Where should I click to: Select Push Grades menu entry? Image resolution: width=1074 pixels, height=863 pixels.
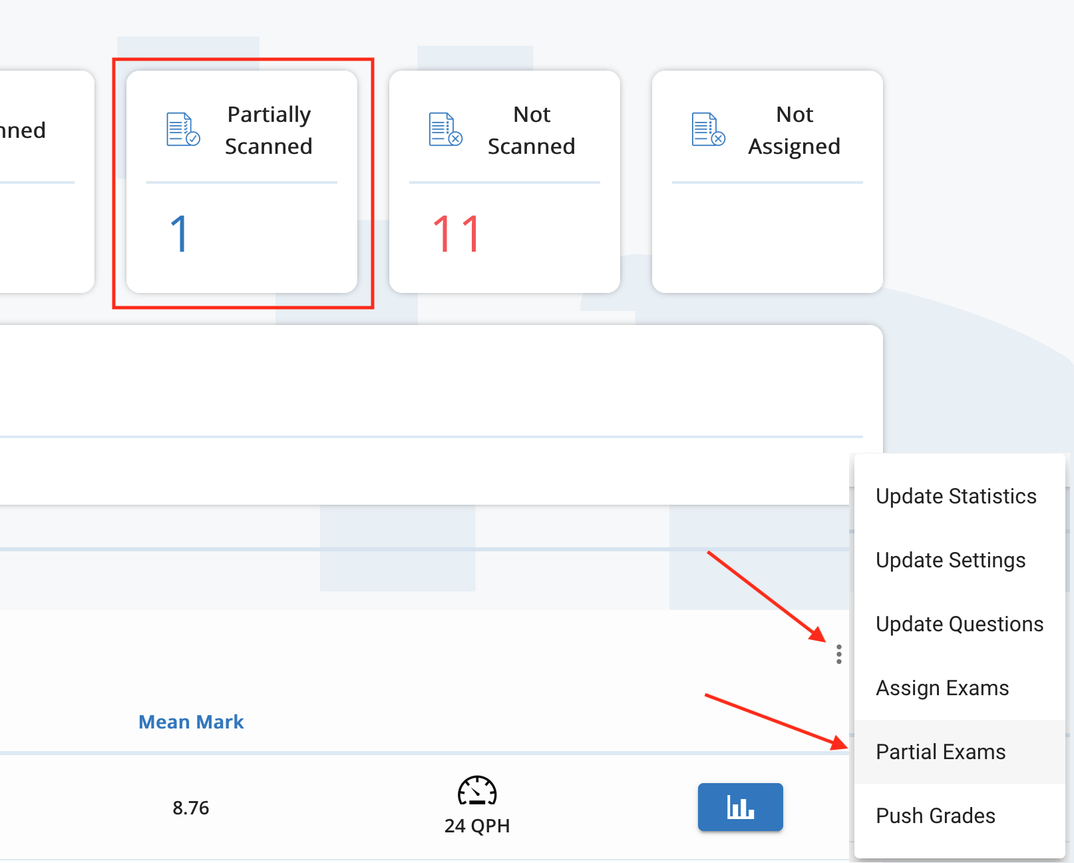959,816
